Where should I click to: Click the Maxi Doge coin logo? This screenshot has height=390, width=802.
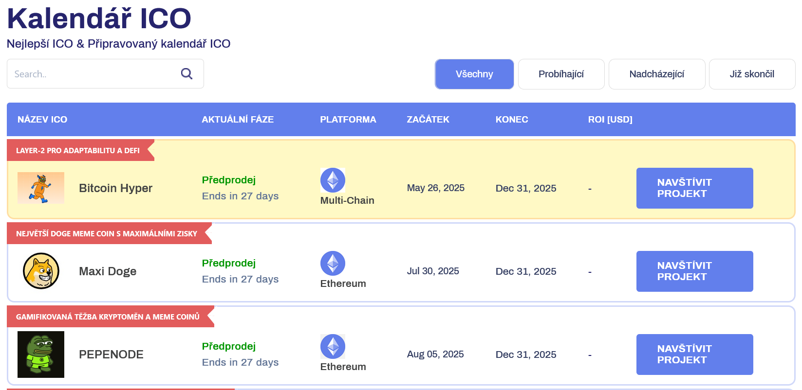[41, 271]
